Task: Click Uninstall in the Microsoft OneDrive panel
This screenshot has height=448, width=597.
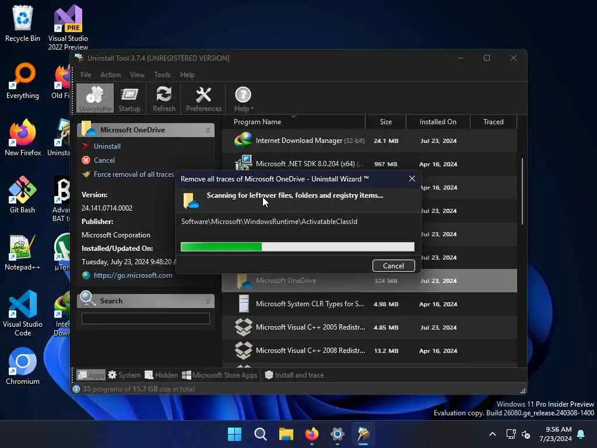Action: pos(107,146)
